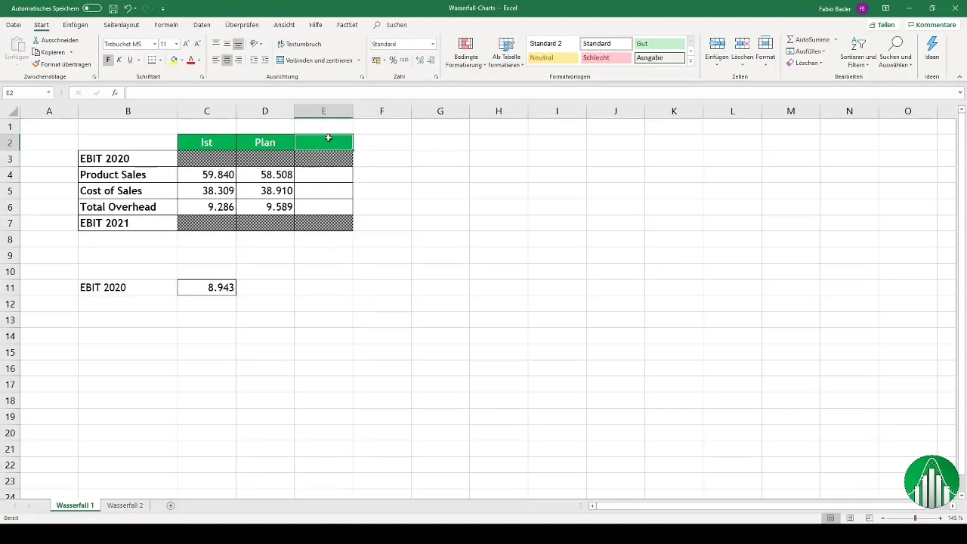Click Verbinden und zentrieren button
Screen dimensions: 967x544
pos(315,60)
